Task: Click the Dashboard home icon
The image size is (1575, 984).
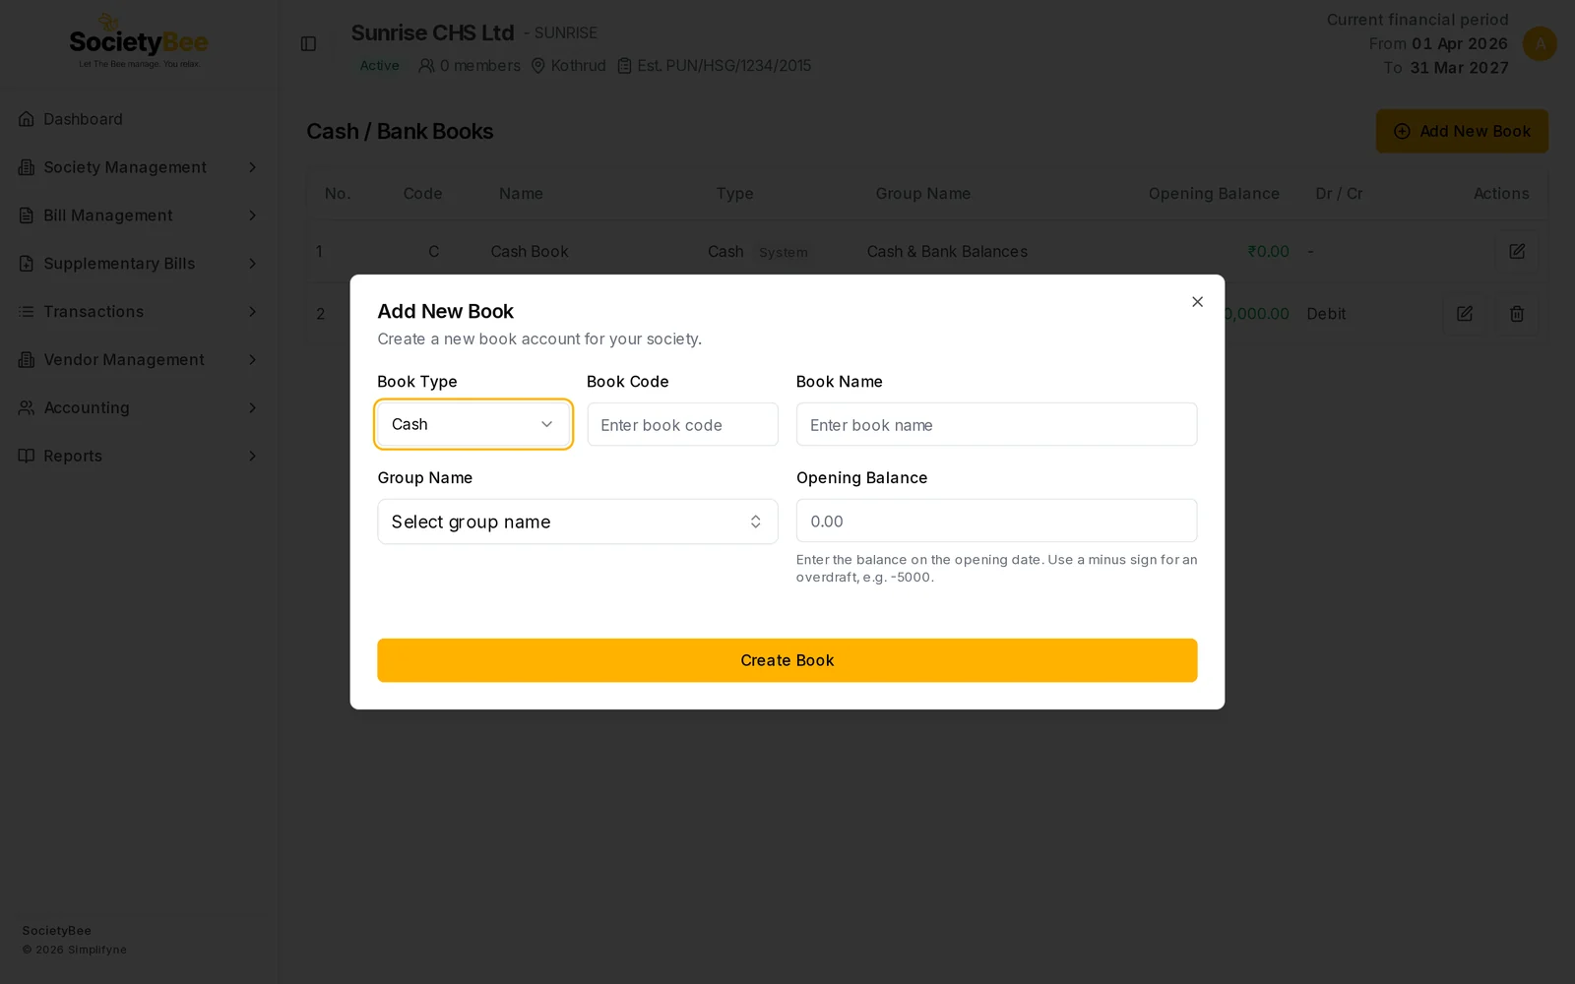Action: 27,119
